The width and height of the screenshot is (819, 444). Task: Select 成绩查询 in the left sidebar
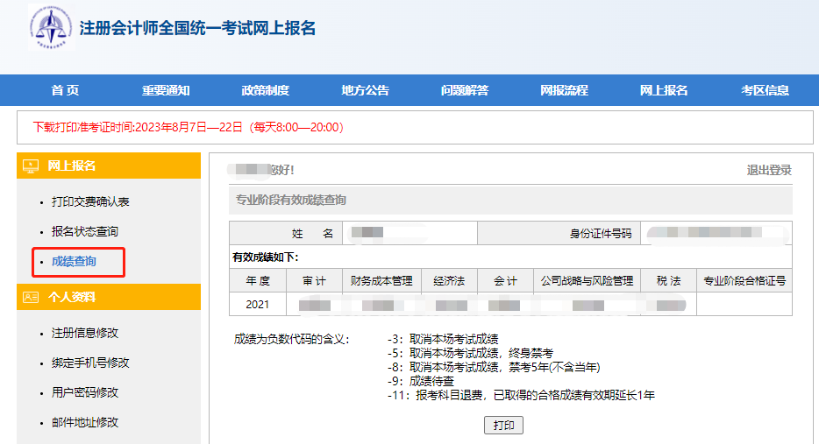(x=74, y=261)
